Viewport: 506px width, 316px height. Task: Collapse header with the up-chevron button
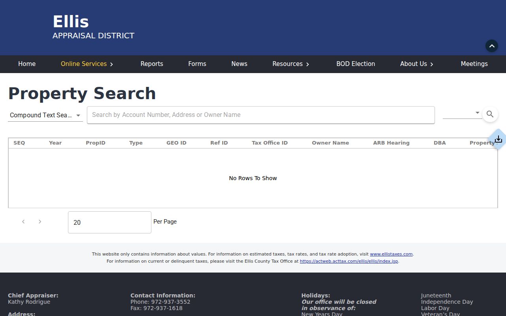click(x=492, y=46)
